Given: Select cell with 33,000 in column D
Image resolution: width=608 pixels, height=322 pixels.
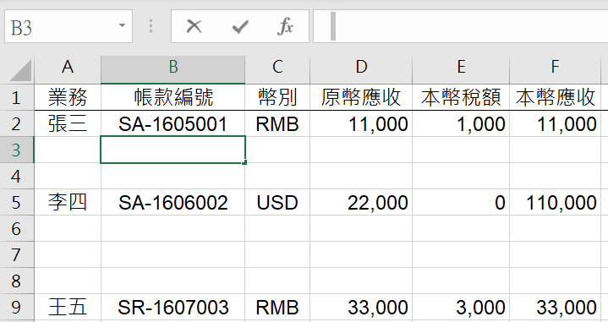Looking at the screenshot, I should click(x=361, y=308).
